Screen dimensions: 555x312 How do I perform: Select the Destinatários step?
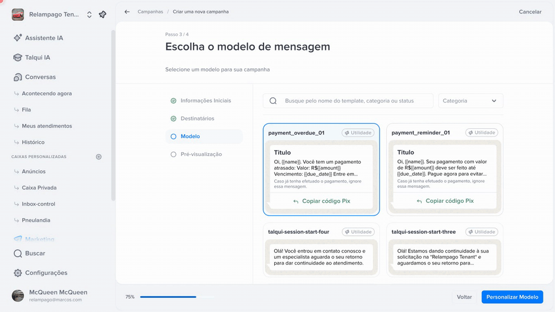coord(204,118)
